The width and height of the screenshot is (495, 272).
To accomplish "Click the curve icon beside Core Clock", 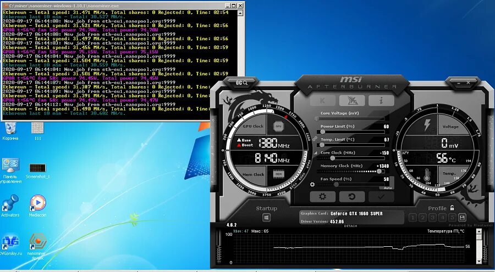I will tap(315, 153).
